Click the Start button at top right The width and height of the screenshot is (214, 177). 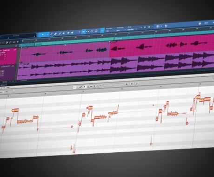[206, 23]
